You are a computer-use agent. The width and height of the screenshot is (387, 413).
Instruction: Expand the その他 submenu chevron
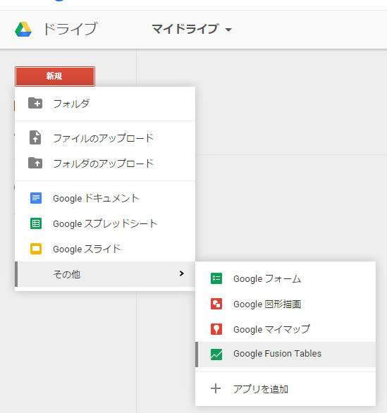(x=181, y=273)
